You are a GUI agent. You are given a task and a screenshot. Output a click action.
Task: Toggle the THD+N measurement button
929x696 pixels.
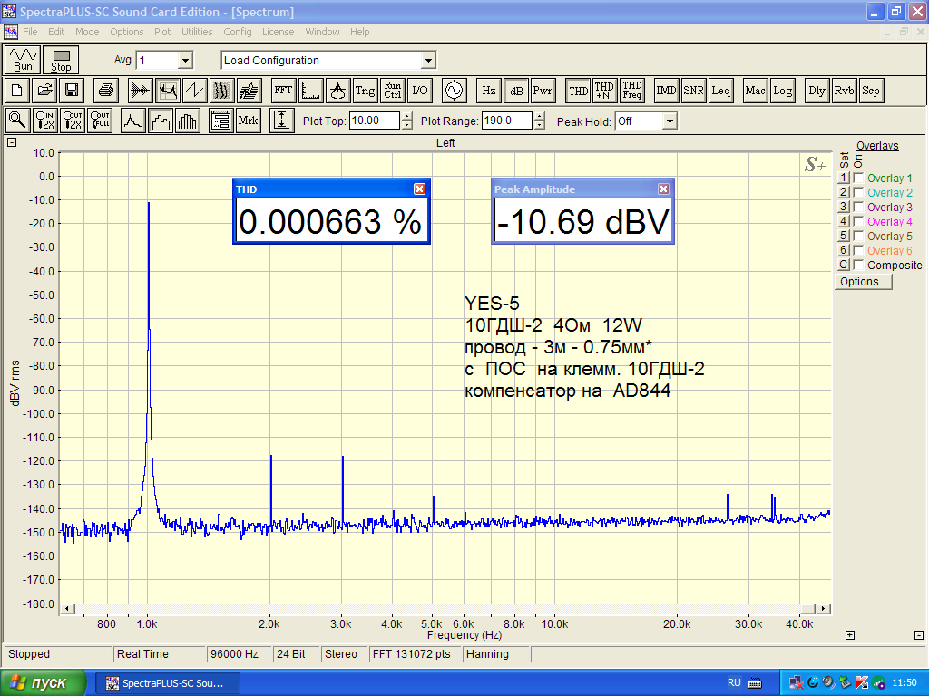pos(604,91)
